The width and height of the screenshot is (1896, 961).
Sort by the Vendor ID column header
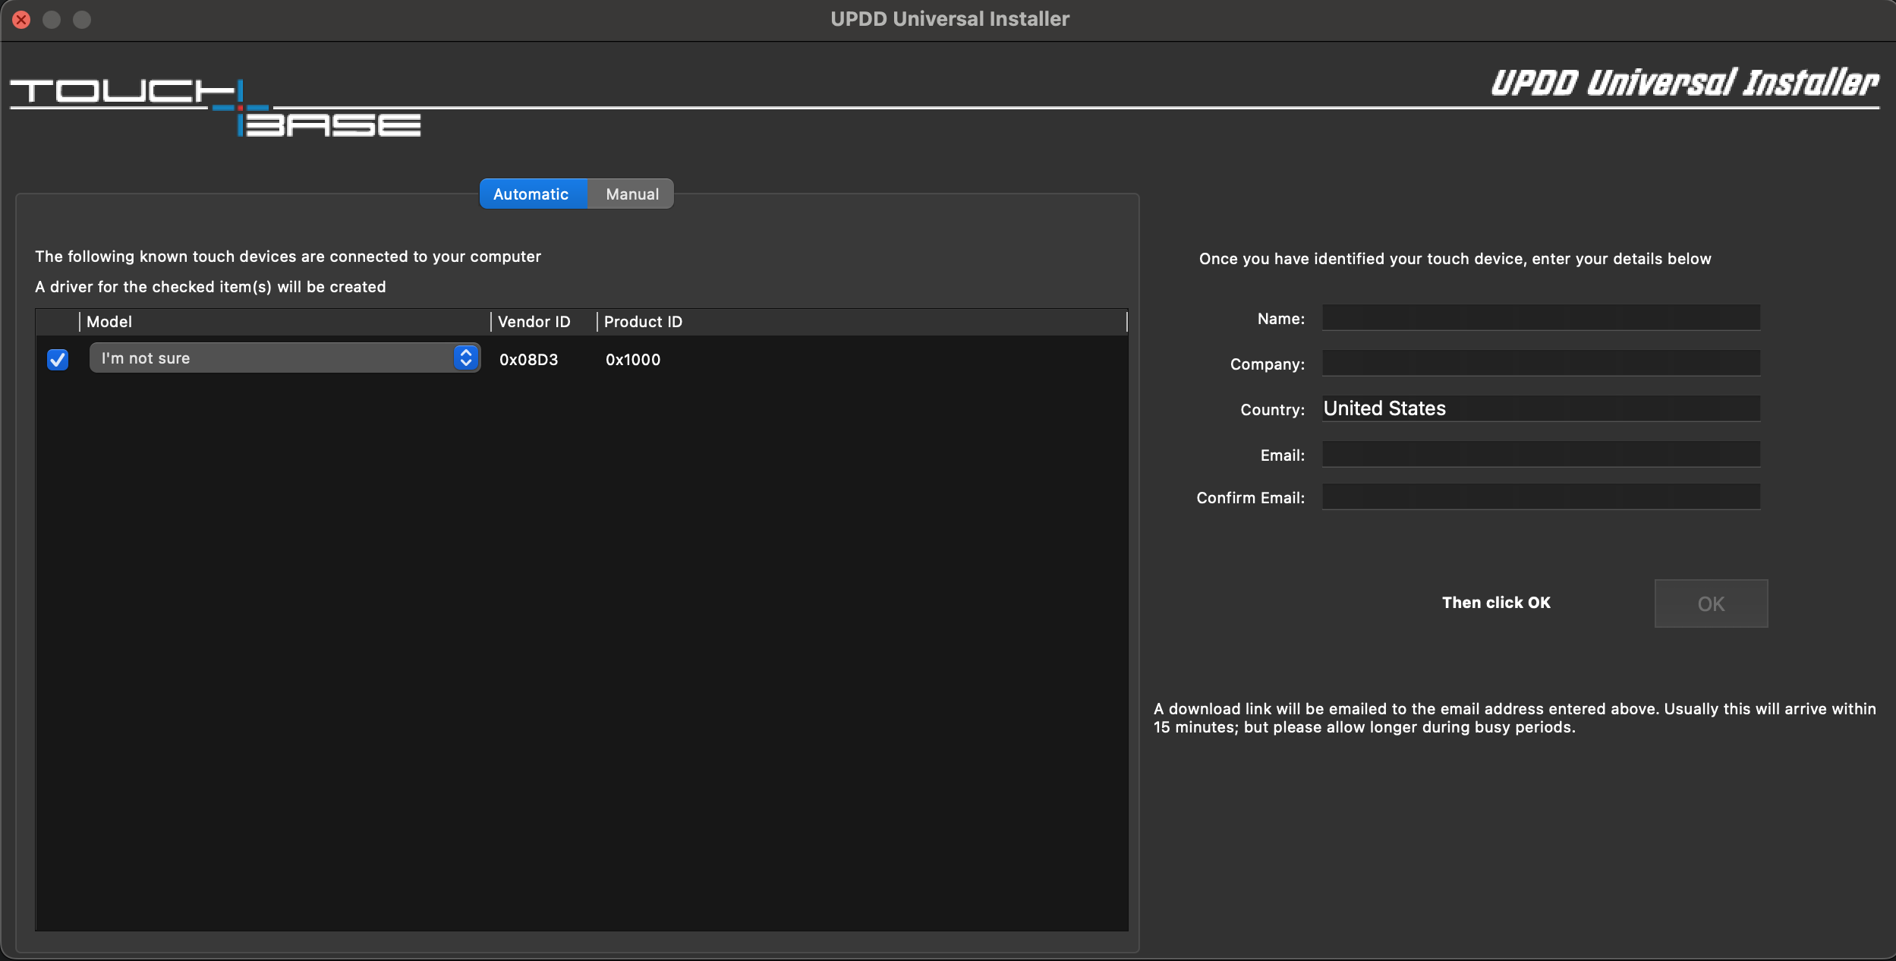(x=534, y=322)
